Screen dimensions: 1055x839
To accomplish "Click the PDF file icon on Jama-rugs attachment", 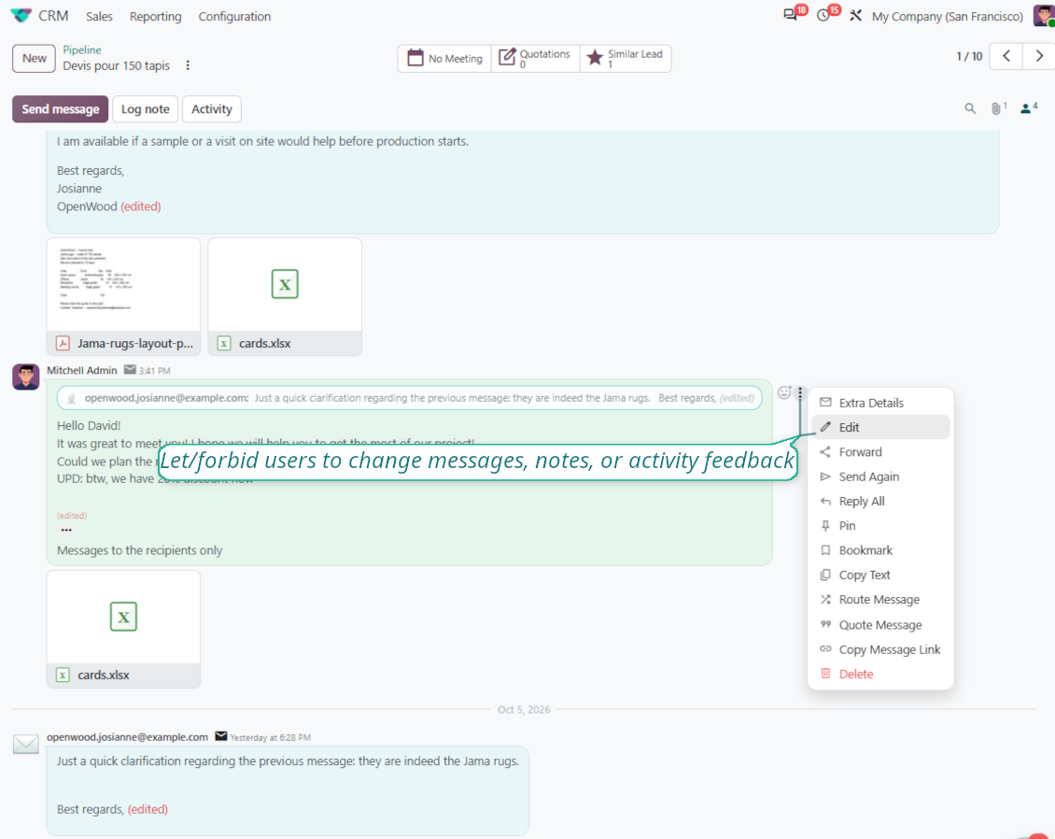I will coord(63,344).
